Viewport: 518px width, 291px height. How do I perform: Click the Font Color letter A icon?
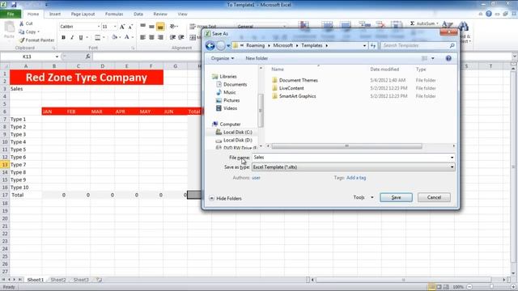pos(126,37)
